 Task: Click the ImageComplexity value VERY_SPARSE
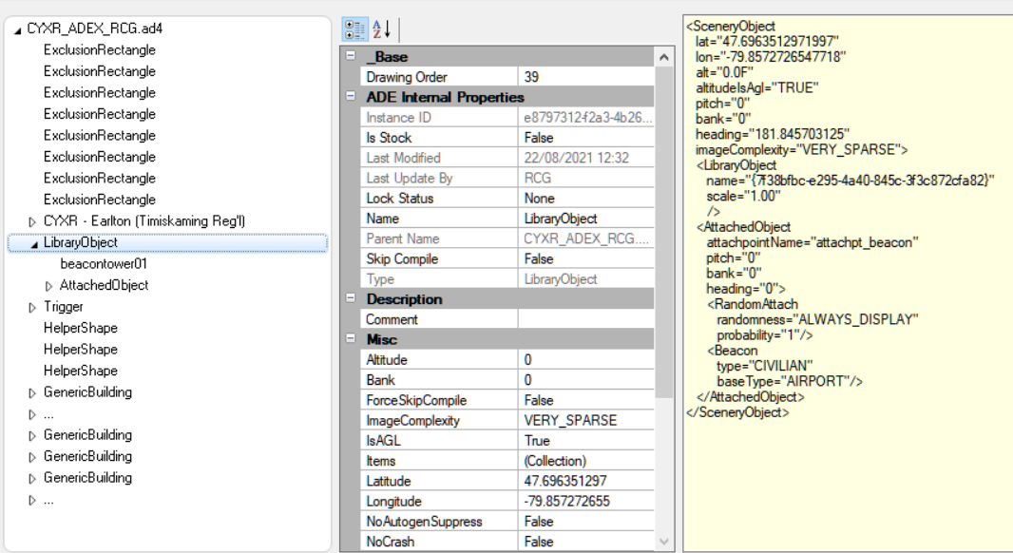[x=586, y=421]
